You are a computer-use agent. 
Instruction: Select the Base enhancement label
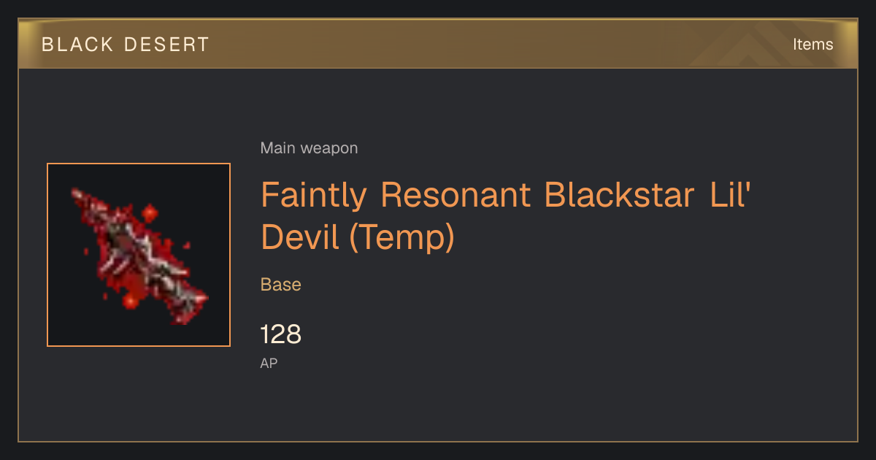281,285
